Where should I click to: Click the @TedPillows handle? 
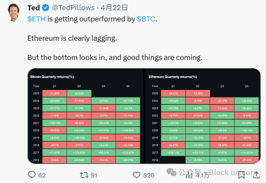pos(73,8)
